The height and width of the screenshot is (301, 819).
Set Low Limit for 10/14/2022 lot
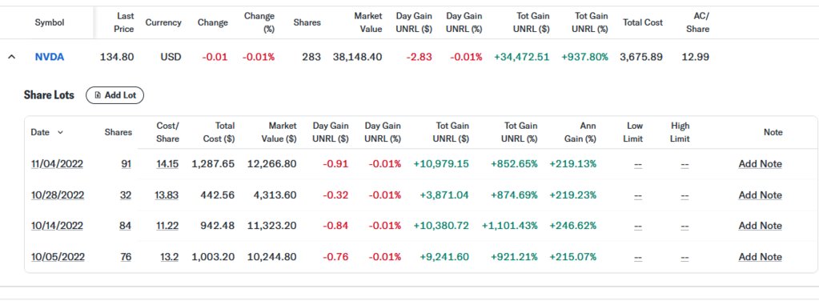tap(638, 227)
